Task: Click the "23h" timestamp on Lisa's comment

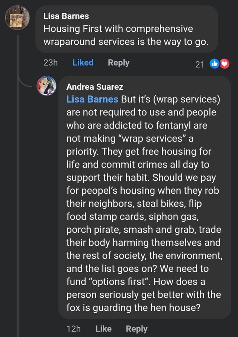Action: (51, 63)
